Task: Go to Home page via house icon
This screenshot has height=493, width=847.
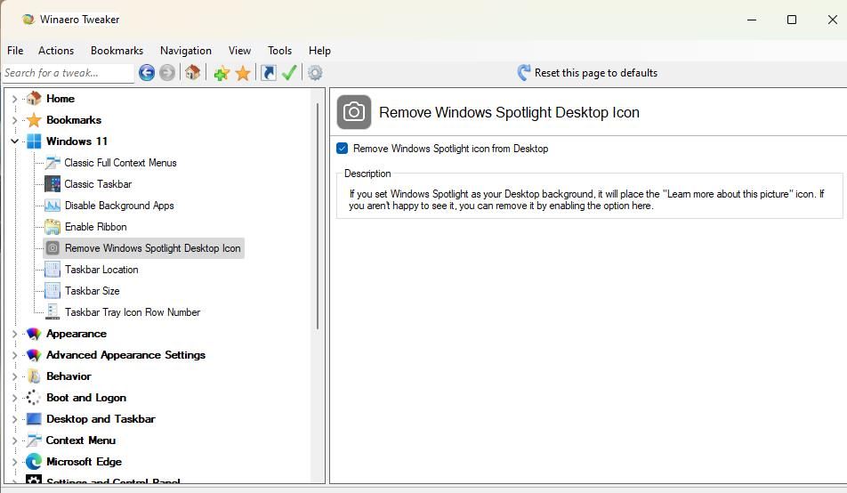Action: pyautogui.click(x=193, y=72)
